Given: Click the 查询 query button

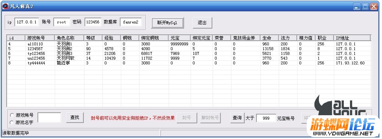Looking at the screenshot, I should click(x=237, y=118).
